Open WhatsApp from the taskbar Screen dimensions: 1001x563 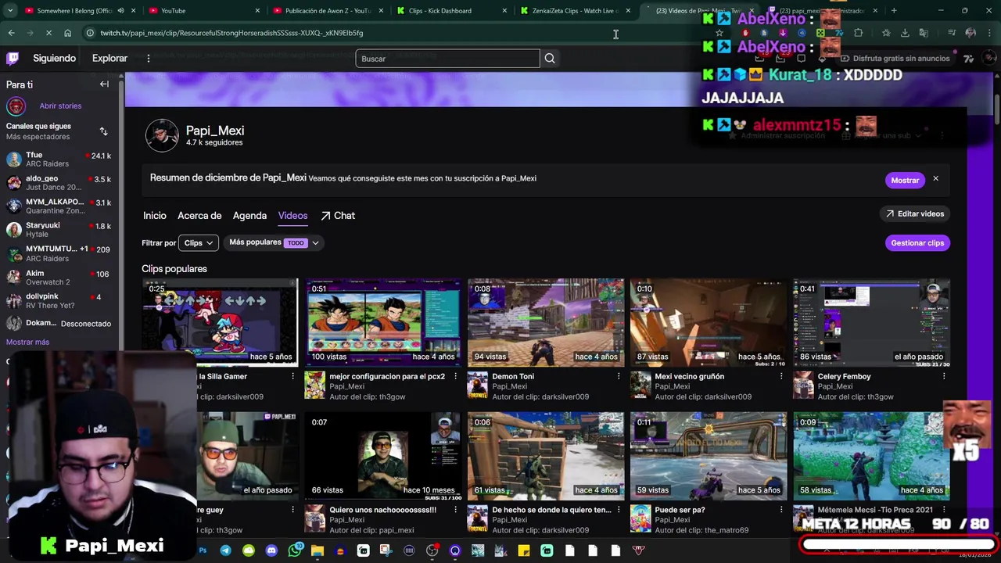coord(294,550)
